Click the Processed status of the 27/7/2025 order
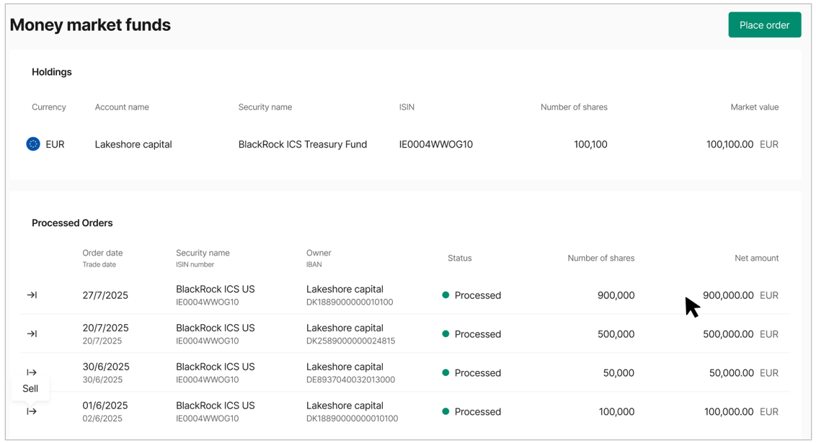The height and width of the screenshot is (443, 816). [x=478, y=295]
